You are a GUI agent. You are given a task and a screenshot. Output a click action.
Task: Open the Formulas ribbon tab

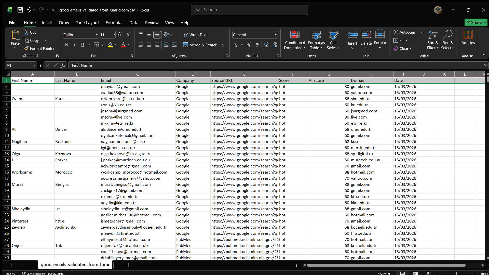tap(114, 23)
